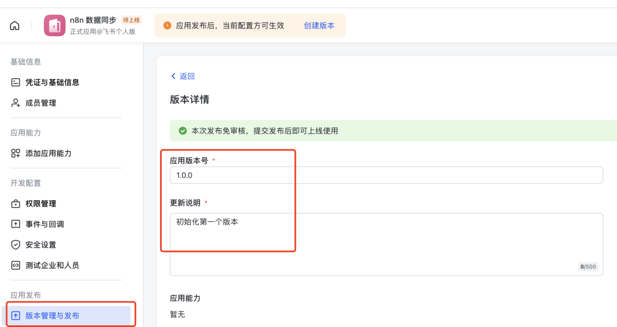Click the 版本管理与发布 upload icon

[16, 316]
